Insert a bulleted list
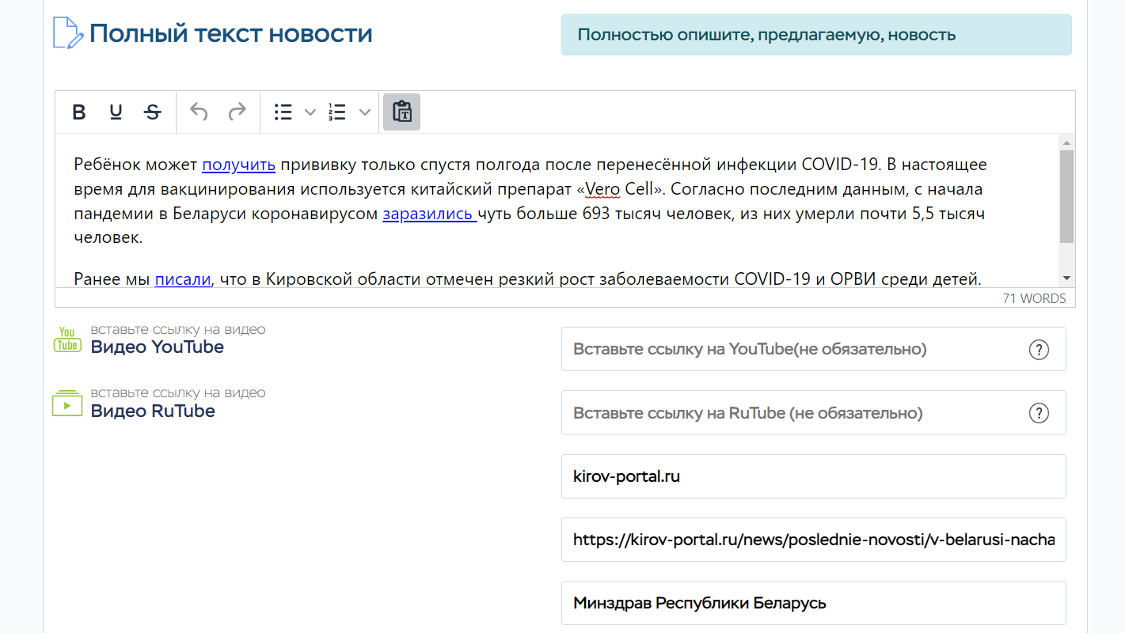 point(283,112)
